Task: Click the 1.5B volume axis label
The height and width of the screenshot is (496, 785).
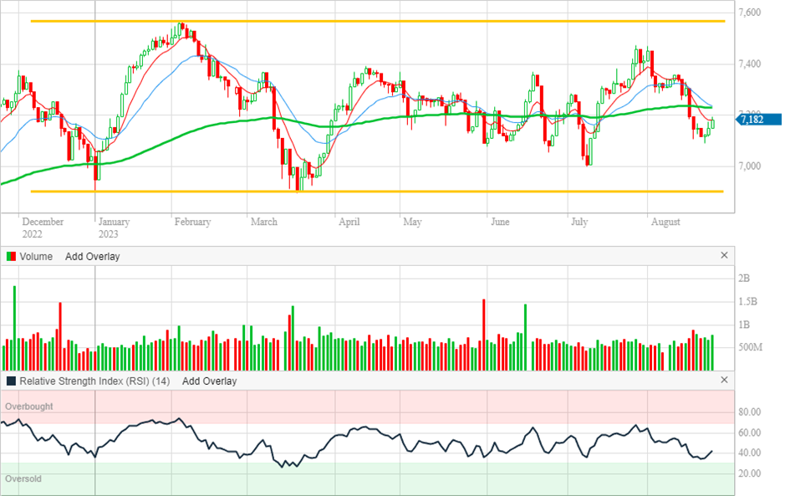Action: [x=747, y=301]
